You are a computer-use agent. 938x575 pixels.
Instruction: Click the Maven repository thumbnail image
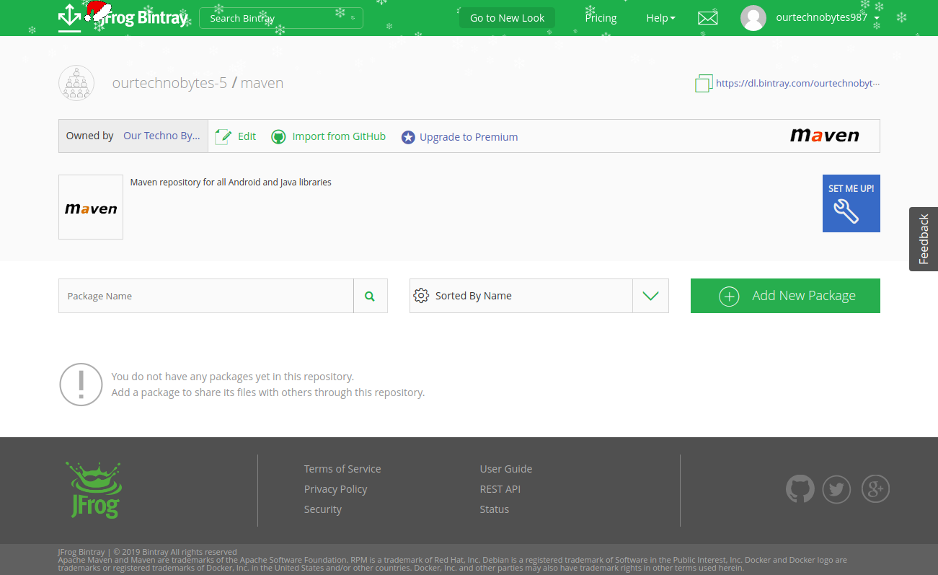(91, 207)
